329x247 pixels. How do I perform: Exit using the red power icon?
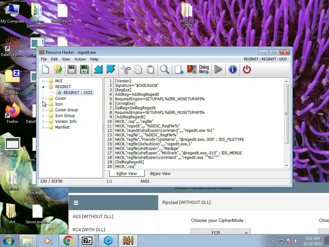point(247,69)
